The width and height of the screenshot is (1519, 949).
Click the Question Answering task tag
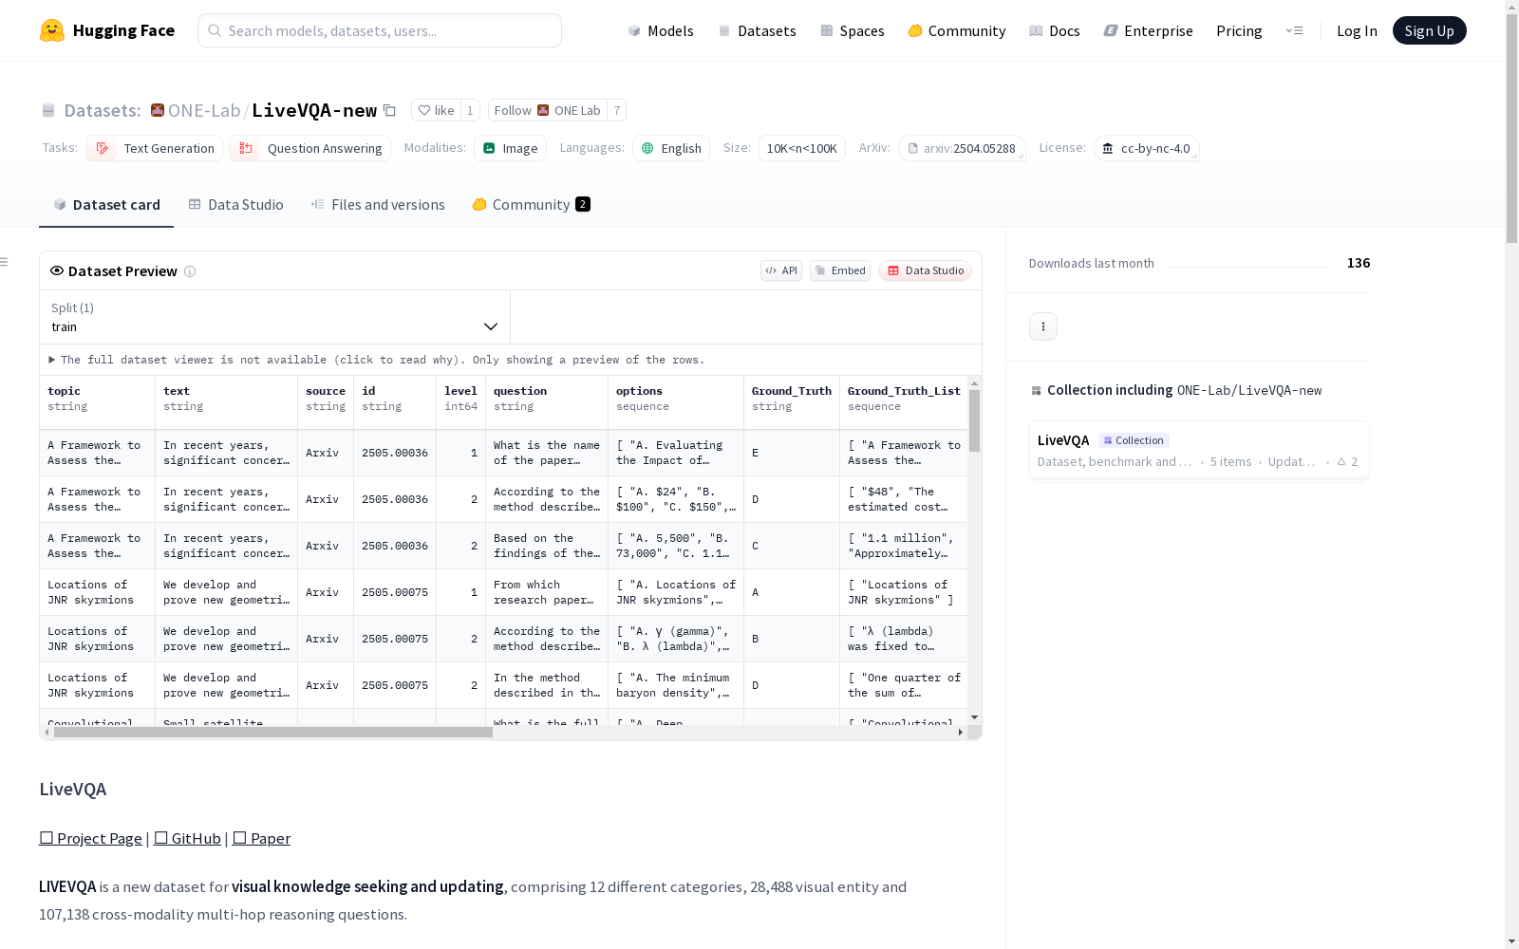(309, 148)
